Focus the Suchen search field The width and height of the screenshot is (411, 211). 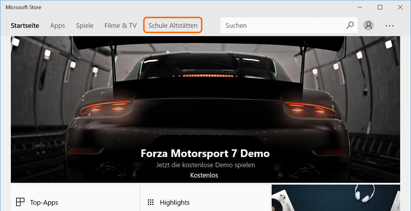(x=281, y=25)
